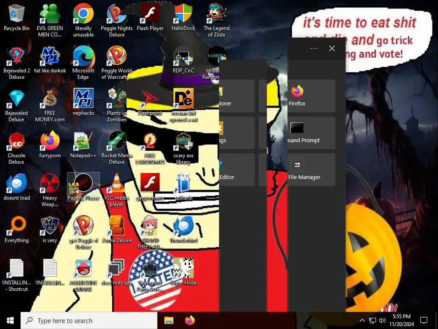
Task: Open 'doesnt load' Thunderbird shortcut
Action: (17, 187)
